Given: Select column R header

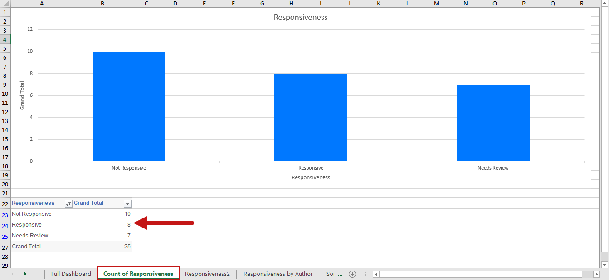Looking at the screenshot, I should pos(582,4).
